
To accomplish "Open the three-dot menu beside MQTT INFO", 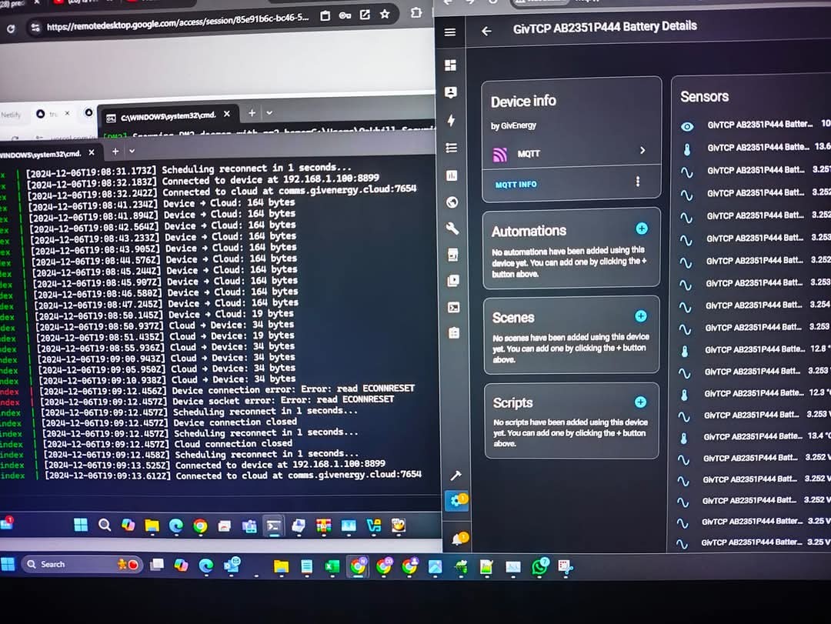I will [x=638, y=182].
